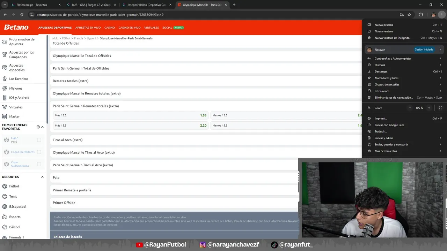
Task: Expand Olympique Marseille Total de Offsides
Action: (206, 56)
